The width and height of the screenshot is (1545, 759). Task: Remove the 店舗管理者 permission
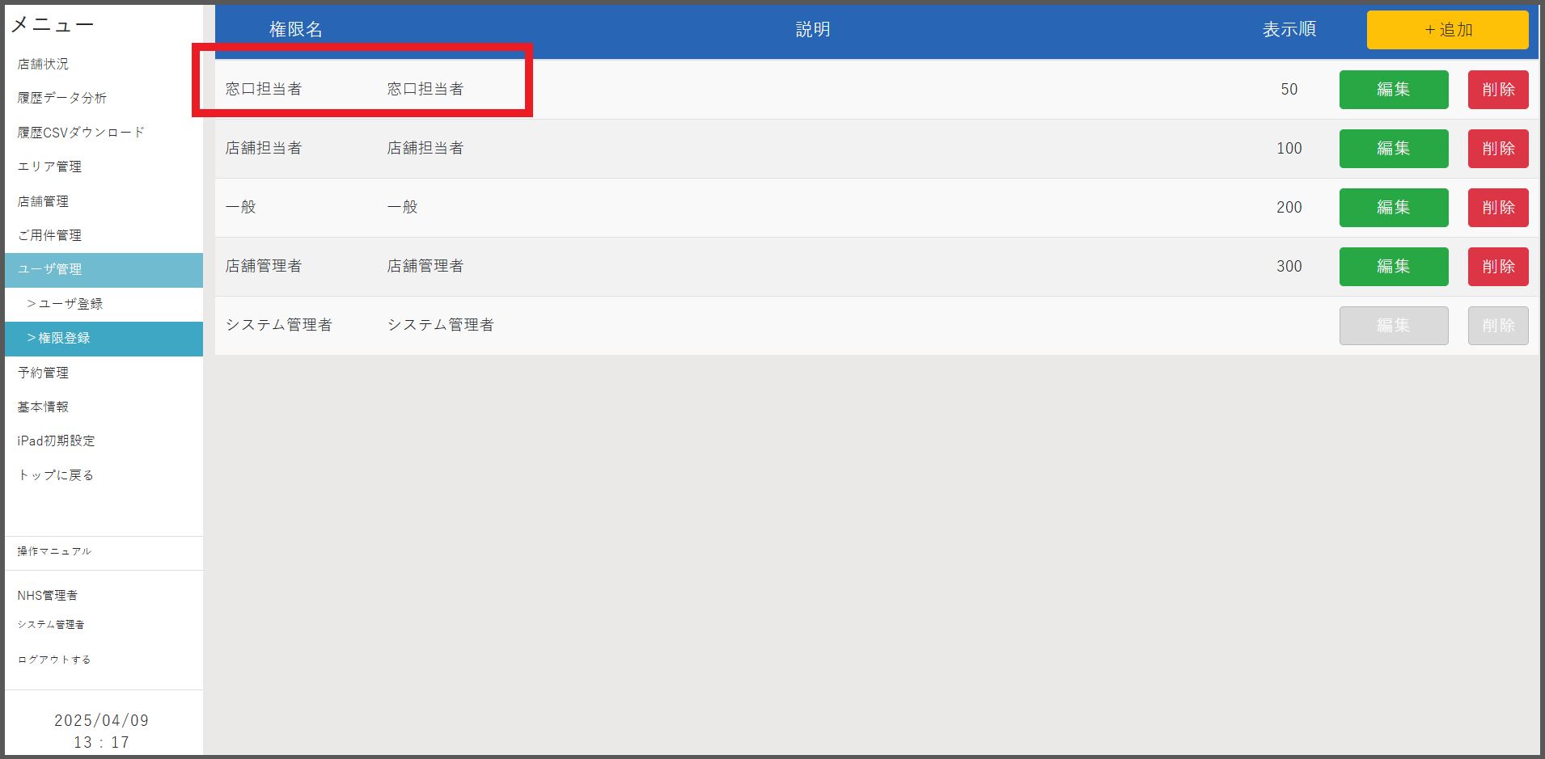click(x=1497, y=267)
